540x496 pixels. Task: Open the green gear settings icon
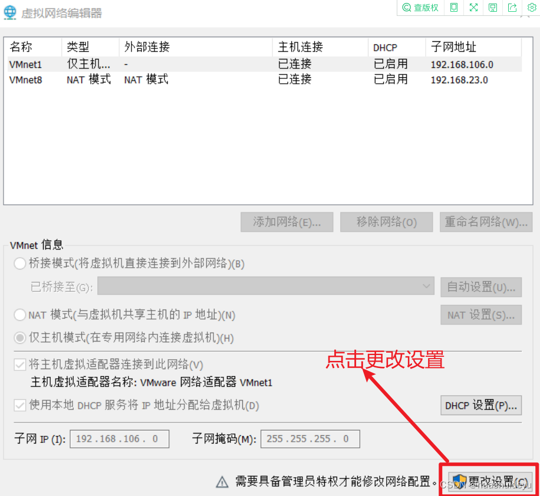pyautogui.click(x=532, y=8)
